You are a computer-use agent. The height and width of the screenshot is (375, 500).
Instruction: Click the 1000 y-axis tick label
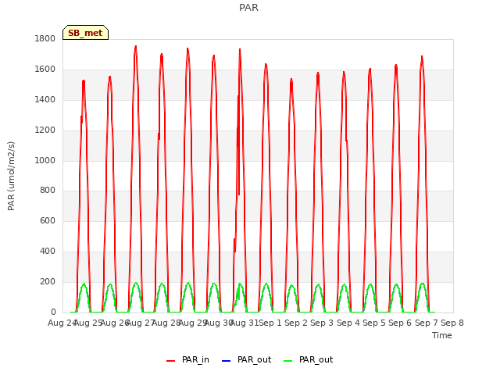point(45,160)
